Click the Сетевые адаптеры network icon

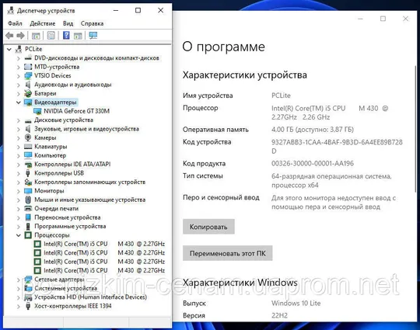click(28, 280)
